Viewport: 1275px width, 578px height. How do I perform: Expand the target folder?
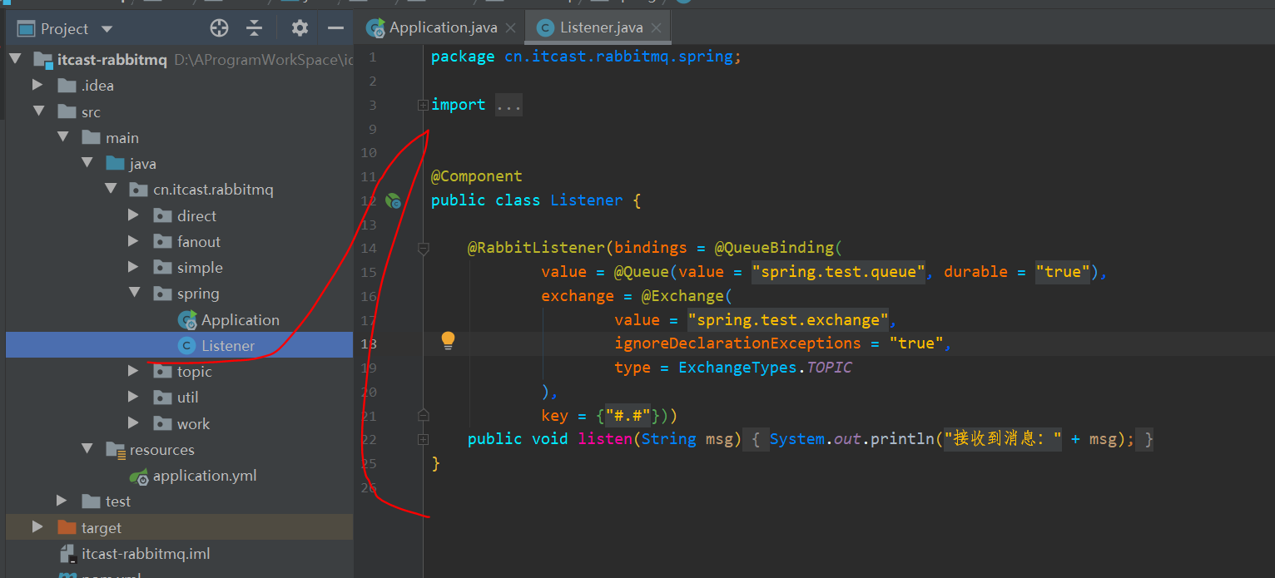37,526
